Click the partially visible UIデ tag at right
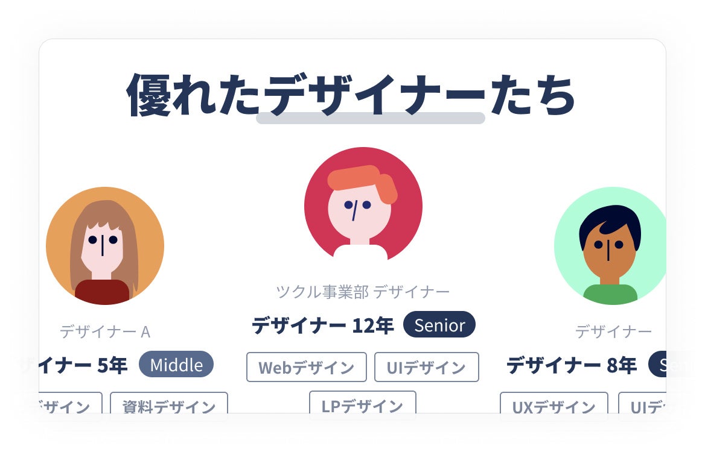The width and height of the screenshot is (705, 452). click(x=644, y=406)
